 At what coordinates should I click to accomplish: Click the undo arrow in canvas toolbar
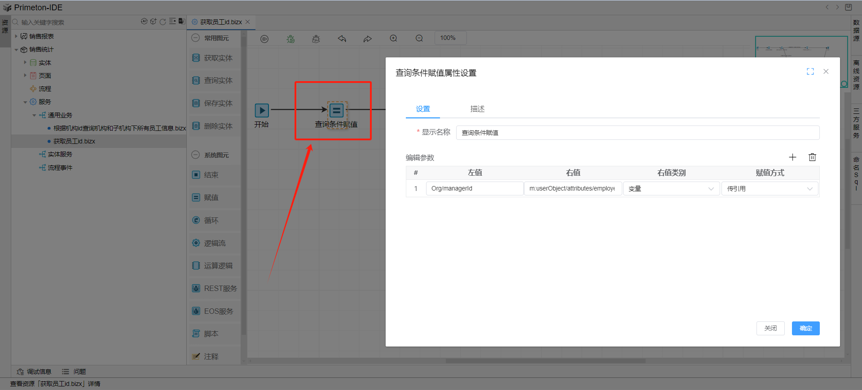(342, 39)
